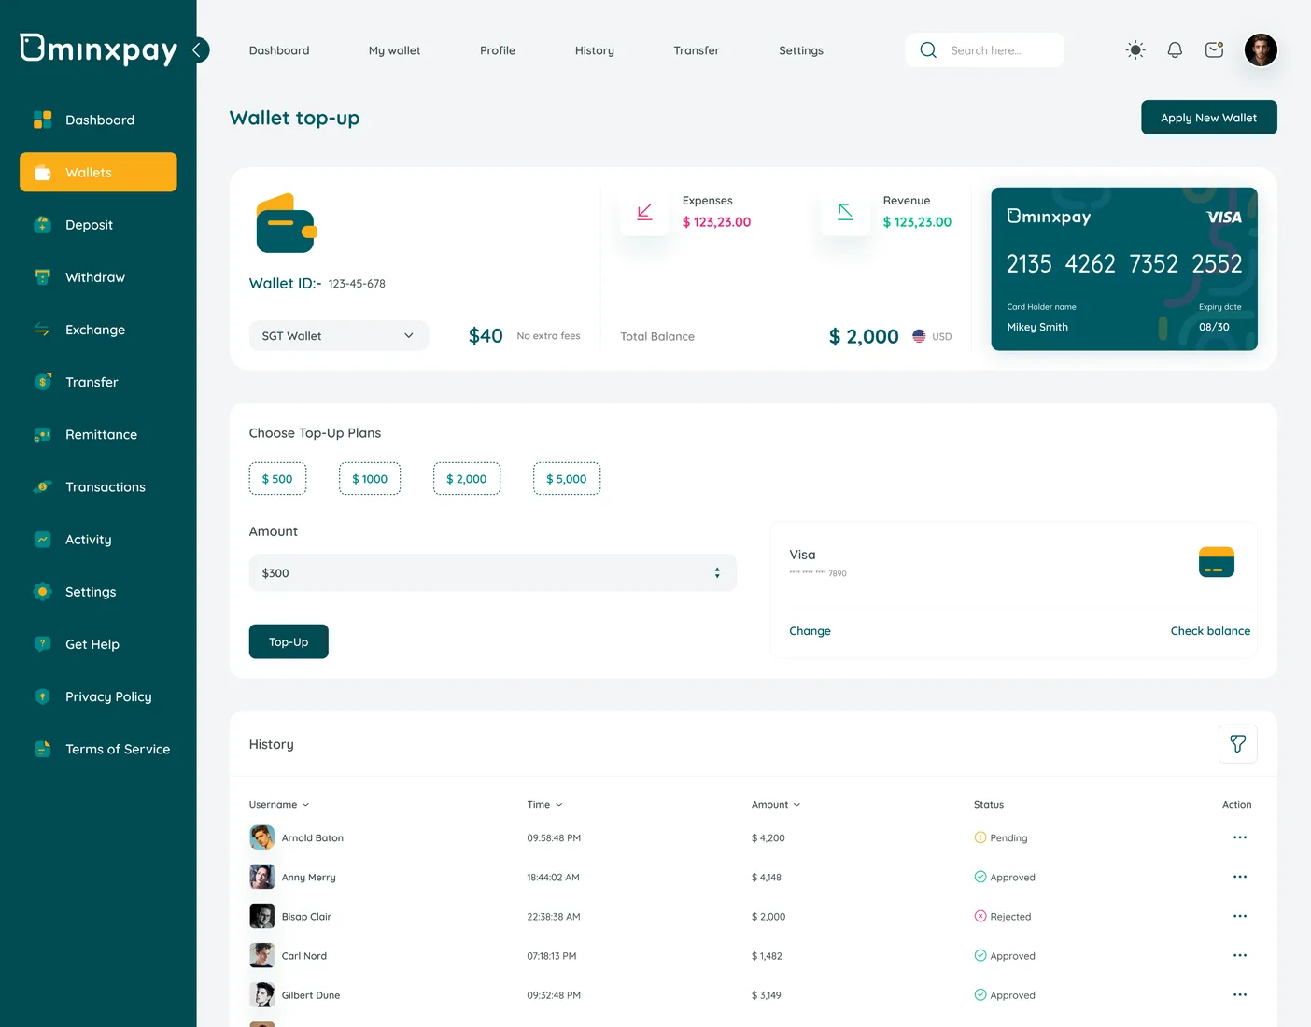Click the USD flag currency icon
Screen dimensions: 1311x1027
click(919, 336)
